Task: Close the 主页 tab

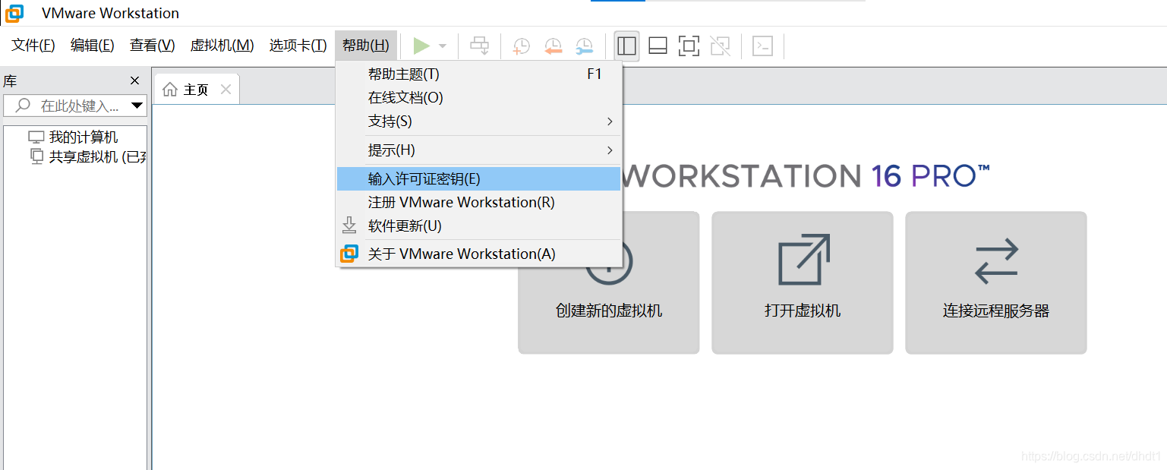Action: coord(226,90)
